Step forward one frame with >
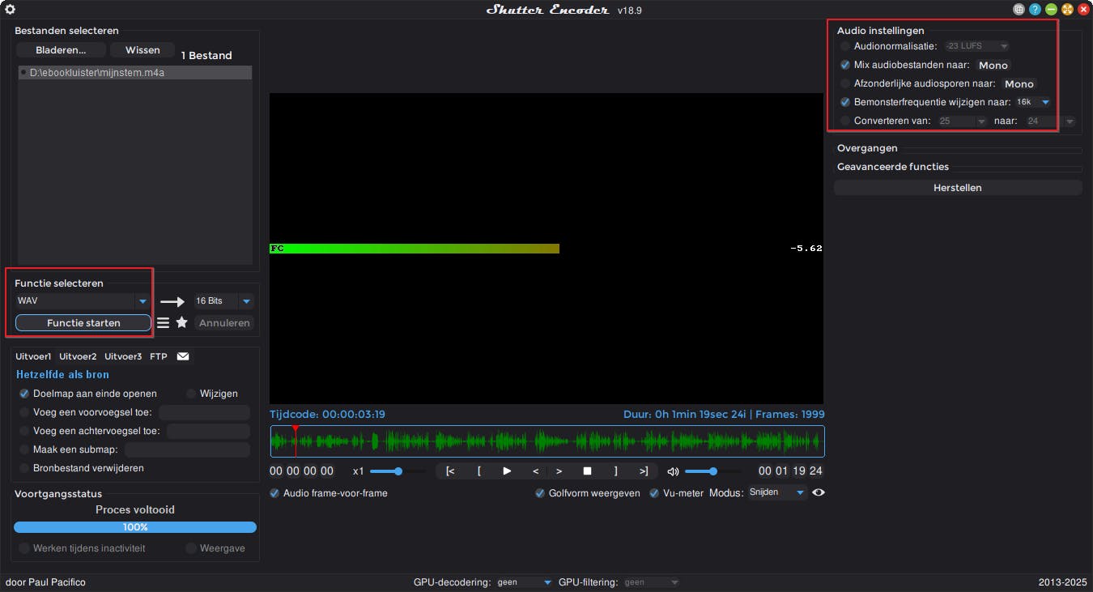Screen dimensions: 1093x592 tap(559, 471)
